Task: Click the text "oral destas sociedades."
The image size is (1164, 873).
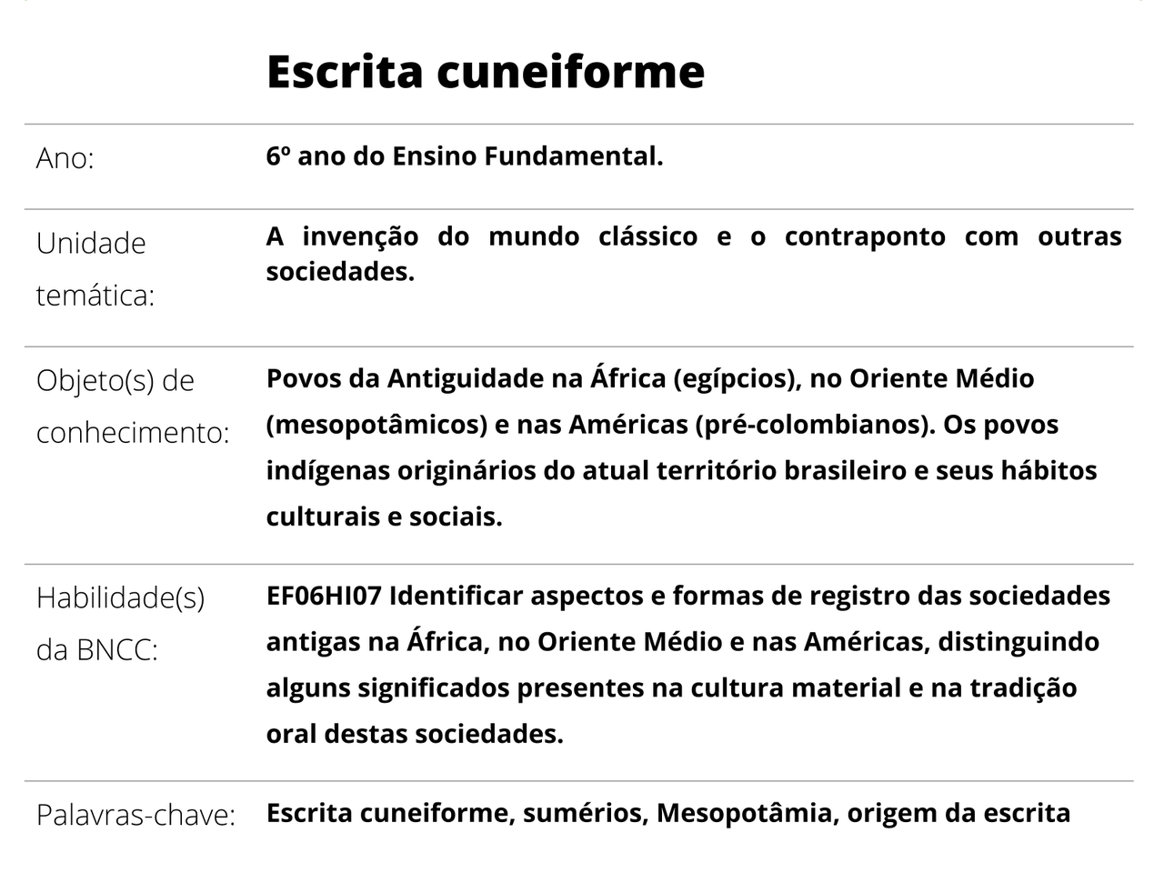Action: click(x=415, y=733)
